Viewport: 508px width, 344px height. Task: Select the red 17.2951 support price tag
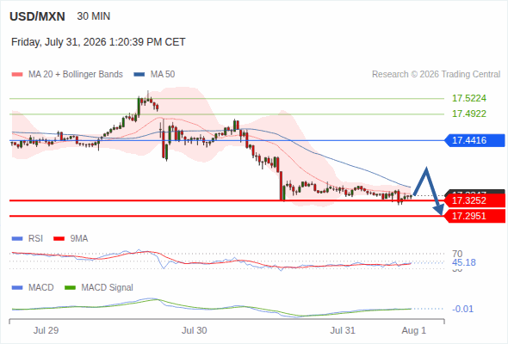tap(474, 216)
